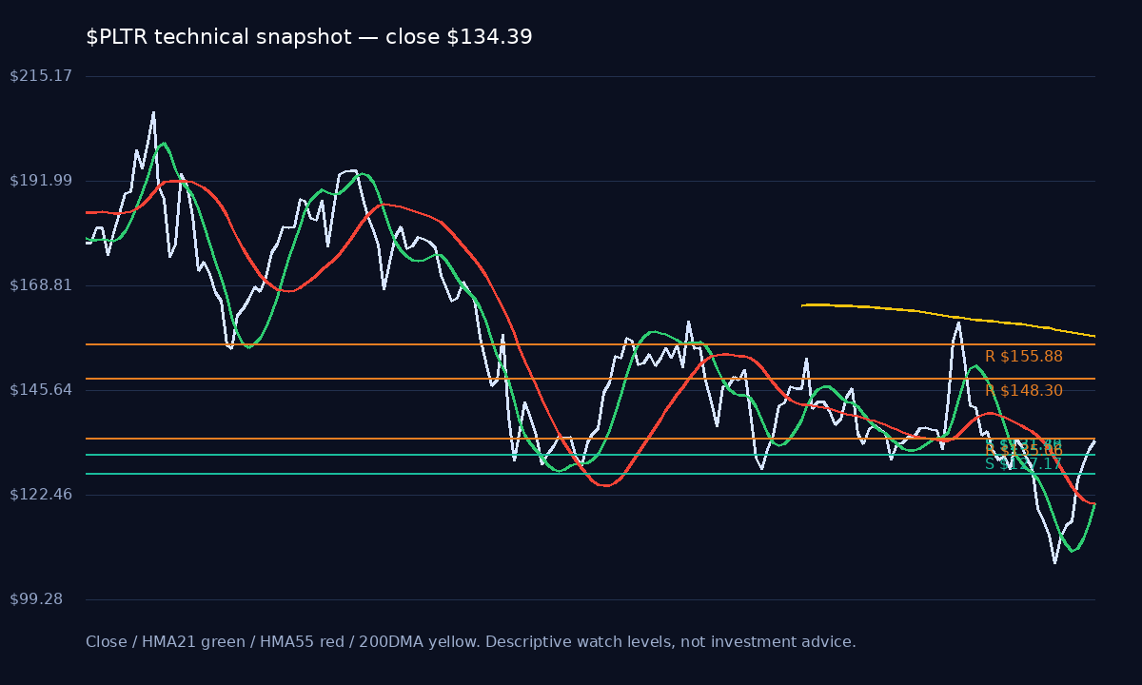Click the 'S $127.17' support label
The image size is (1142, 685).
[x=1024, y=464]
